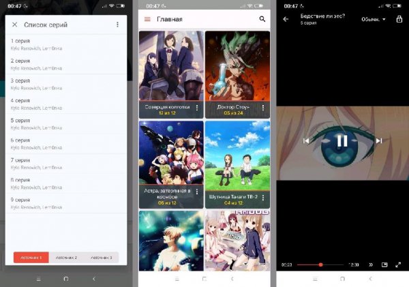Expand the Обычн. playback speed dropdown

click(x=374, y=19)
